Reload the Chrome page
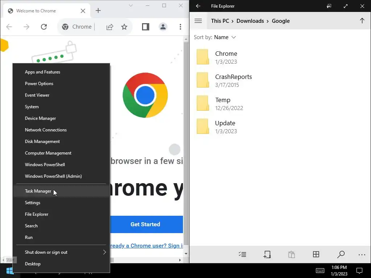This screenshot has width=371, height=278. (x=44, y=27)
